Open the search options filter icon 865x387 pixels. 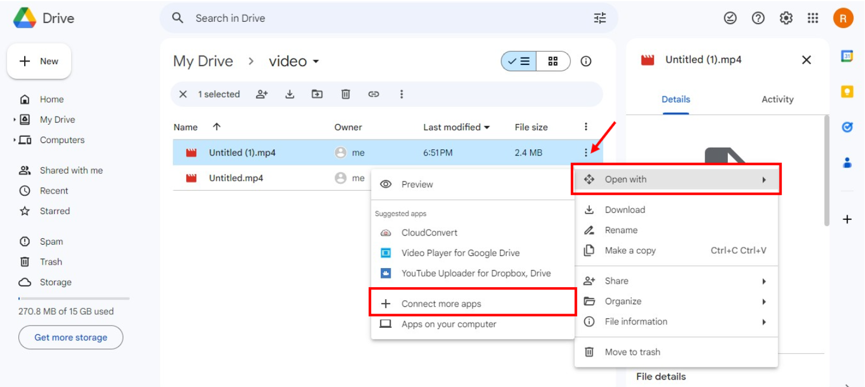[x=600, y=18]
